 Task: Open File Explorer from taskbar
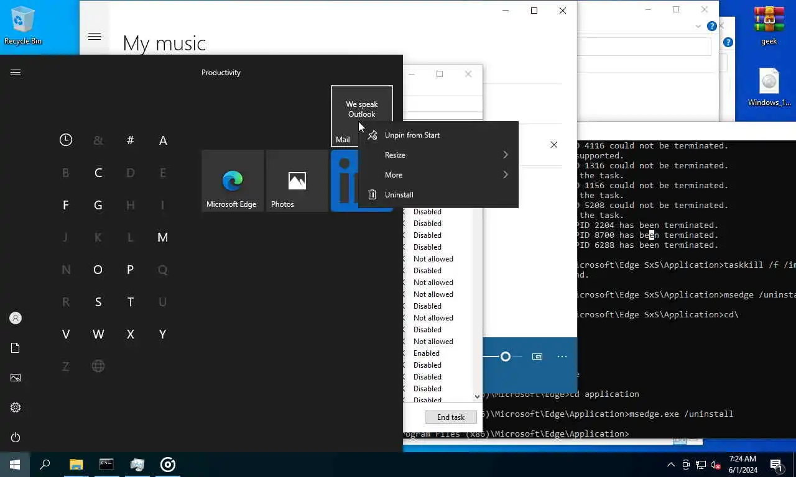(76, 465)
